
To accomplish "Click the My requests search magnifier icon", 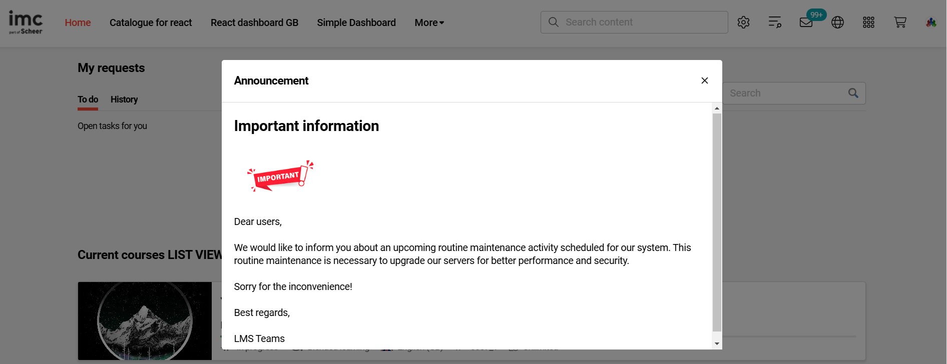I will click(853, 93).
